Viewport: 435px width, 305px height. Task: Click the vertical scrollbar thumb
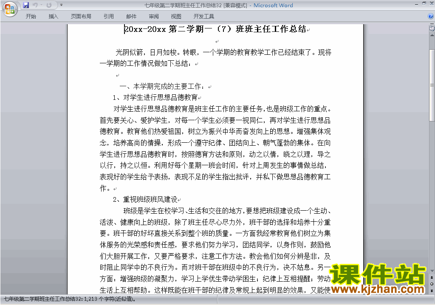(x=432, y=85)
